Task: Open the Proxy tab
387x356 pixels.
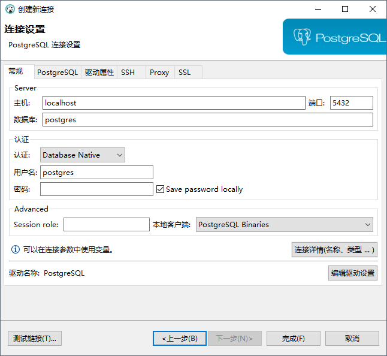Action: [159, 73]
